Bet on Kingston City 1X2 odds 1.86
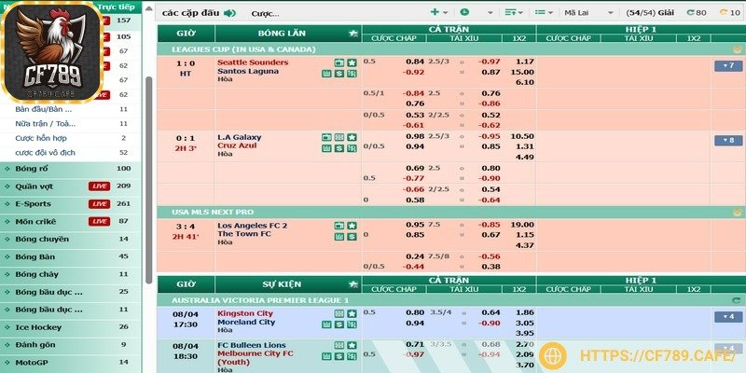 [525, 312]
